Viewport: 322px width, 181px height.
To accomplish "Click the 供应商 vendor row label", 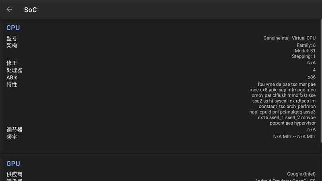I will (14, 174).
